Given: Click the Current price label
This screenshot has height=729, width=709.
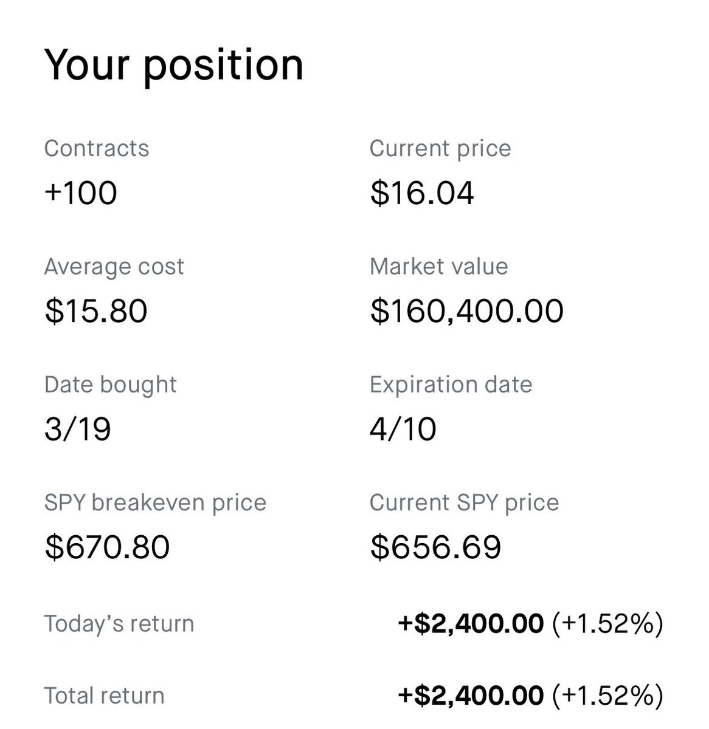Looking at the screenshot, I should 440,149.
